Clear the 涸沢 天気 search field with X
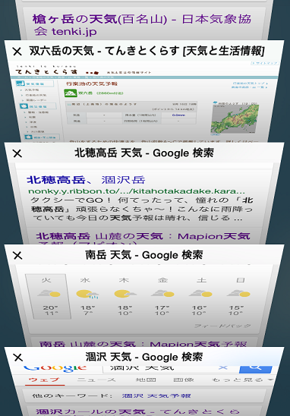This screenshot has width=290, height=416. 223,367
